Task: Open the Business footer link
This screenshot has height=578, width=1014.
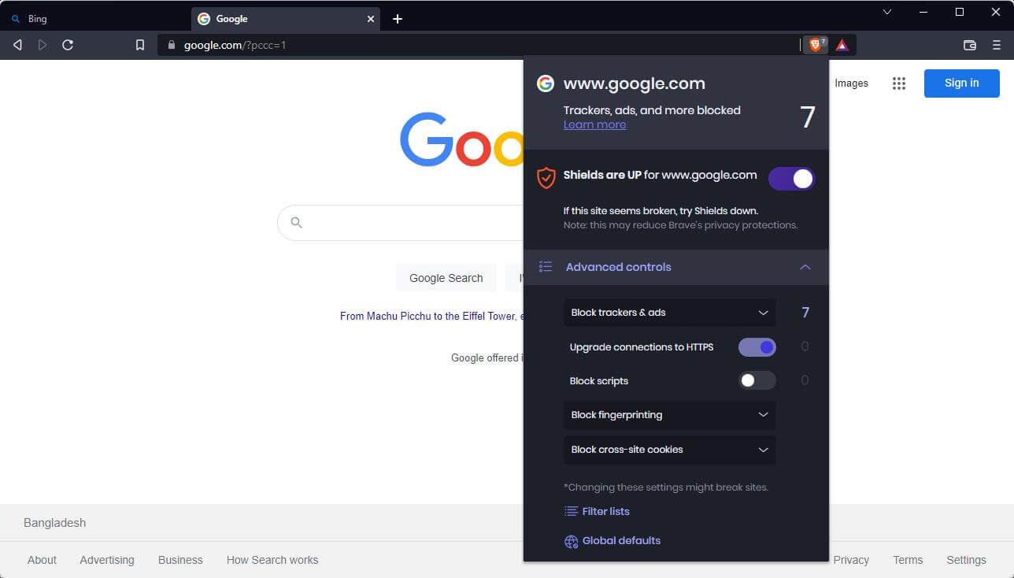Action: coord(180,560)
